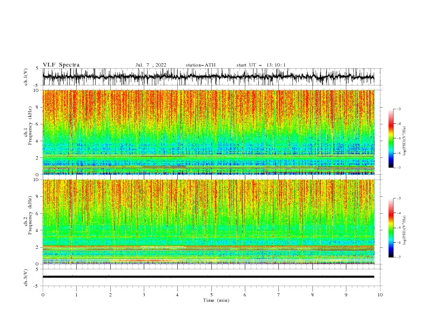Click the ch.2 color scale bar
The image size is (428, 331).
click(391, 228)
